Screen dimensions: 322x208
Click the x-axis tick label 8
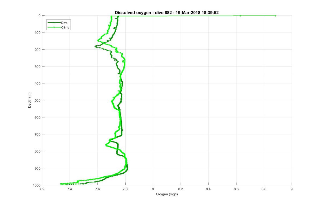coord(153,189)
